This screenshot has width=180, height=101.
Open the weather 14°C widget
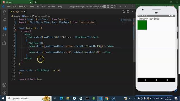(128, 98)
